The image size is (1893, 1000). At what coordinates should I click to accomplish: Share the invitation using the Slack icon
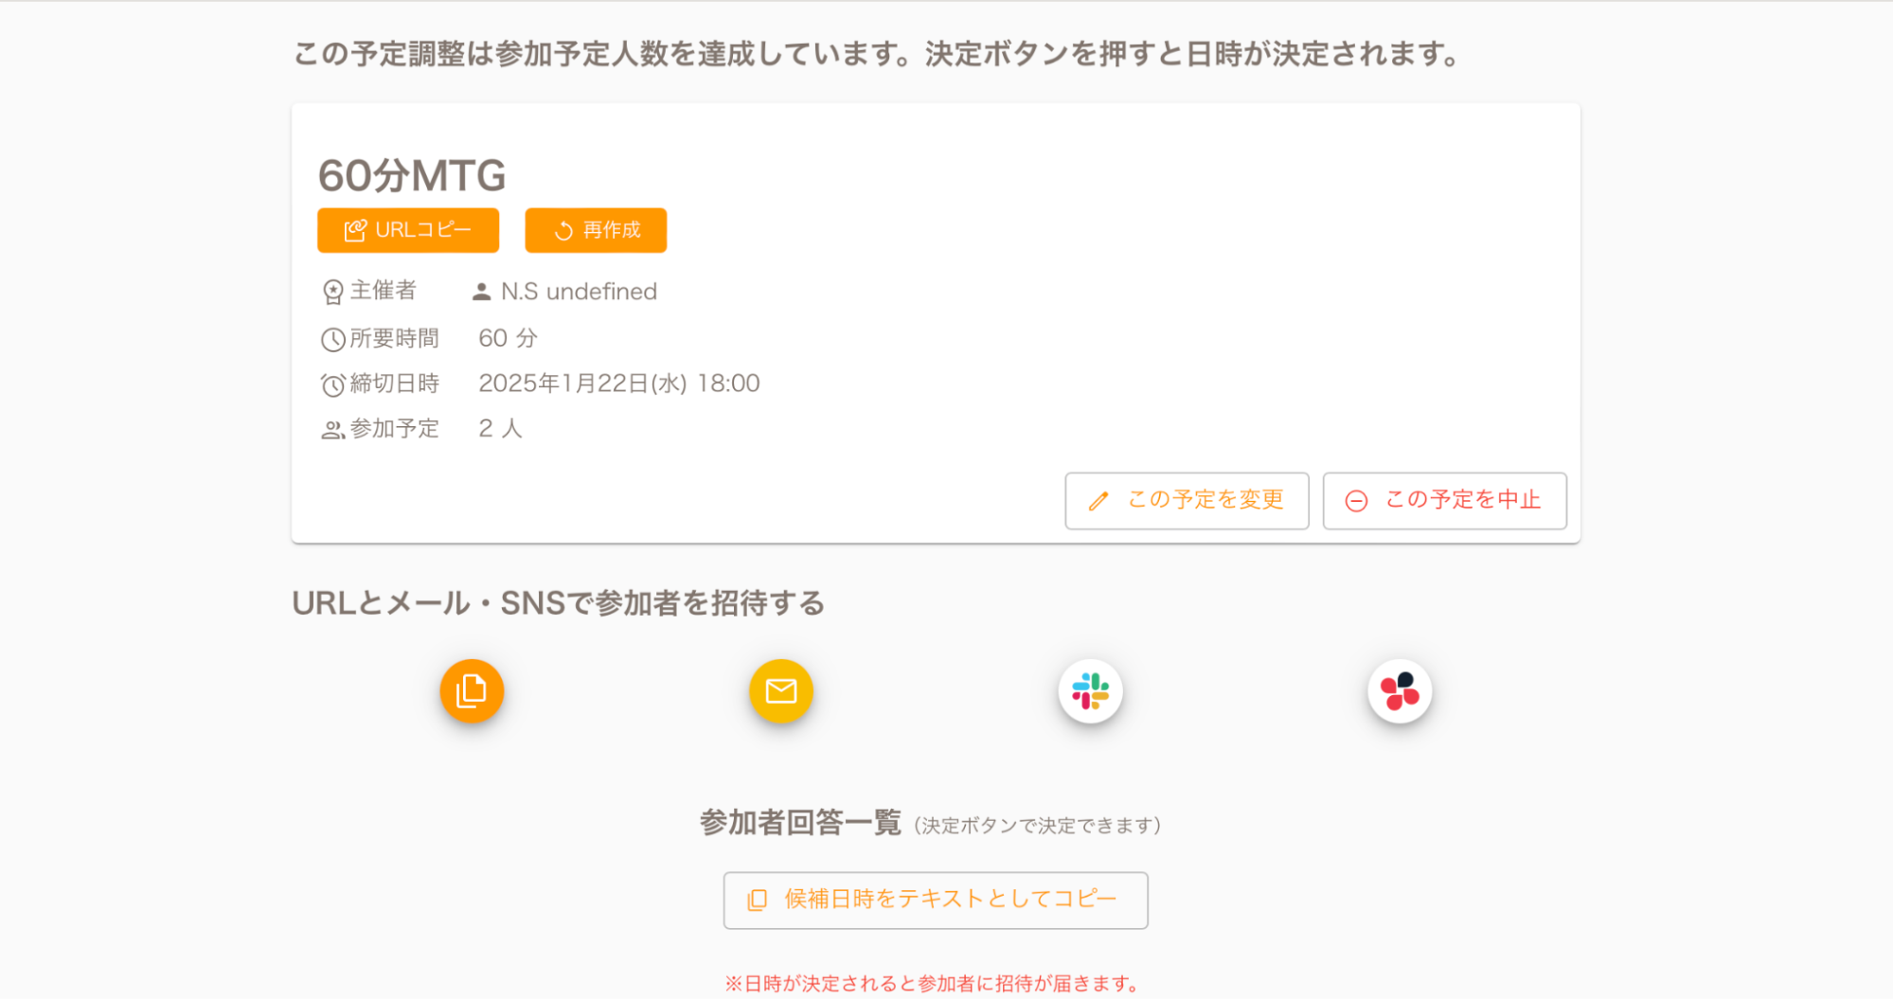[1090, 691]
